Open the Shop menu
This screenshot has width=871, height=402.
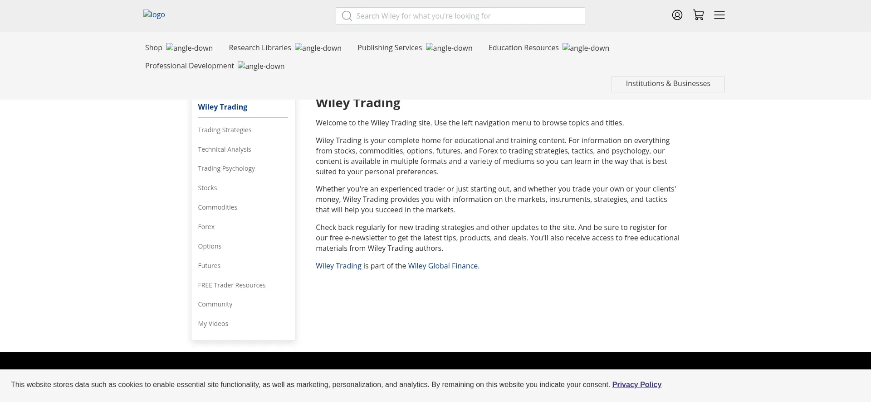coord(154,48)
